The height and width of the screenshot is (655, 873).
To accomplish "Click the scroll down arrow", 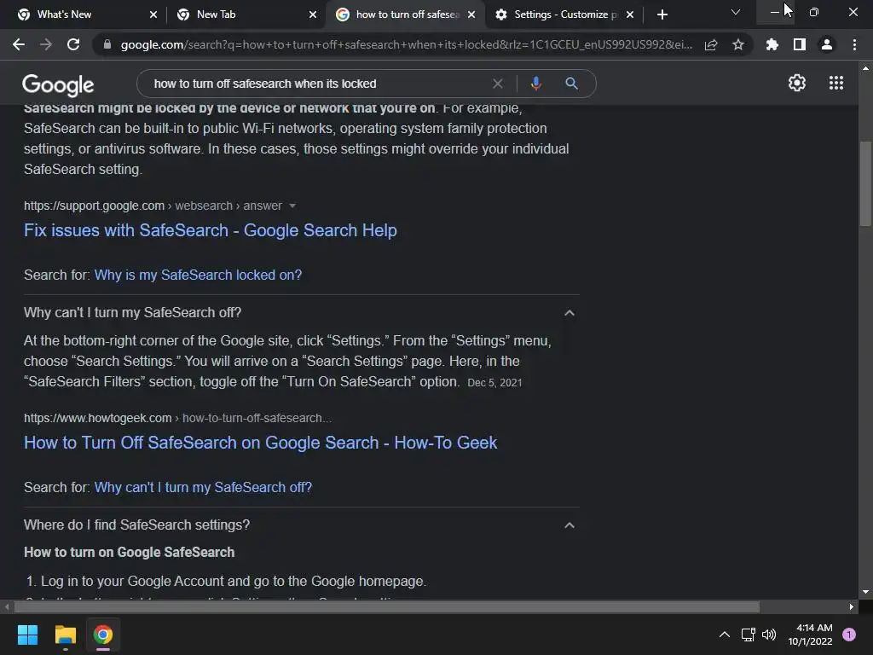I will (864, 592).
